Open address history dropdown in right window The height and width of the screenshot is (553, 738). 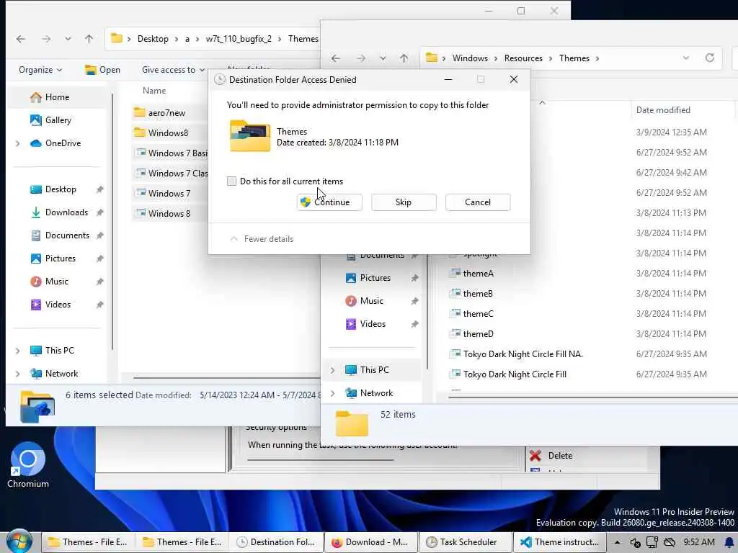[686, 58]
